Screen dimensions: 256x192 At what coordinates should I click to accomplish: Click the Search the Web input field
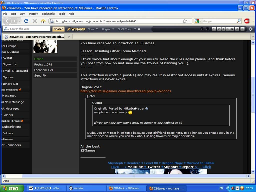(x=29, y=29)
